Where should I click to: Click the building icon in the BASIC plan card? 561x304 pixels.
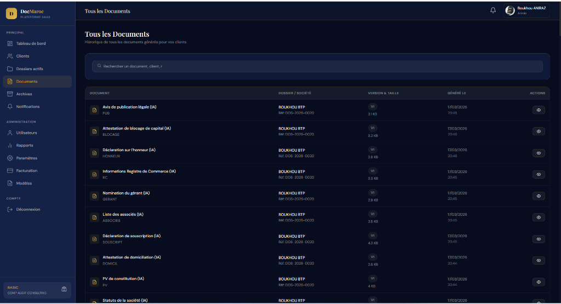click(x=64, y=289)
